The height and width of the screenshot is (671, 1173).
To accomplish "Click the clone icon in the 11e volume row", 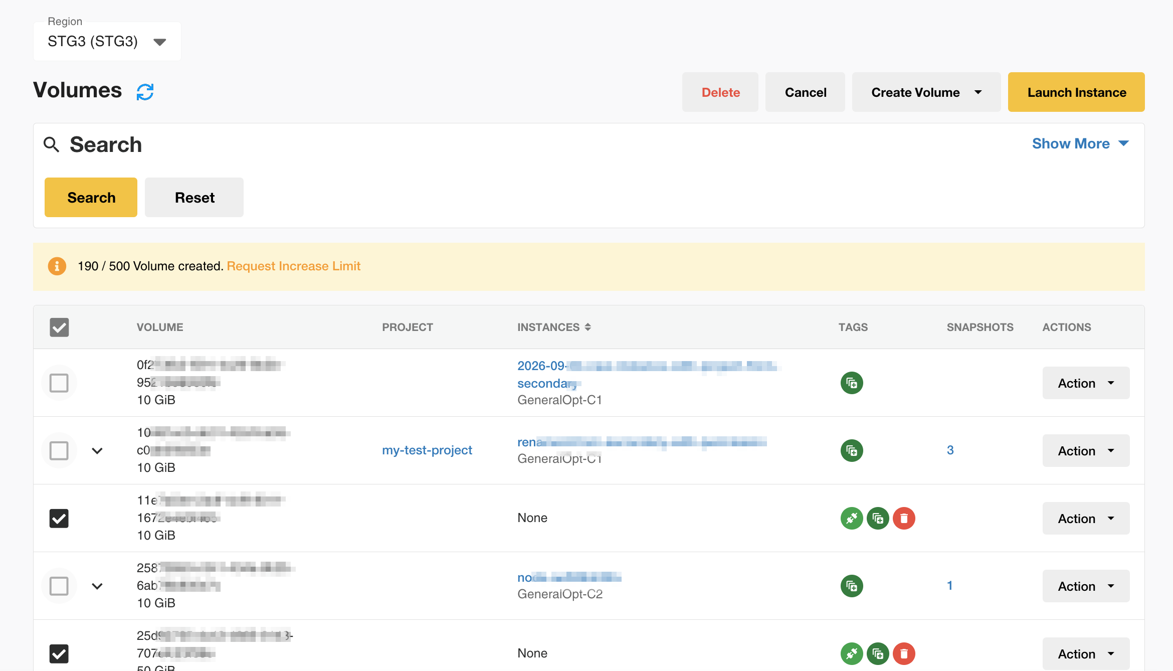I will [878, 519].
